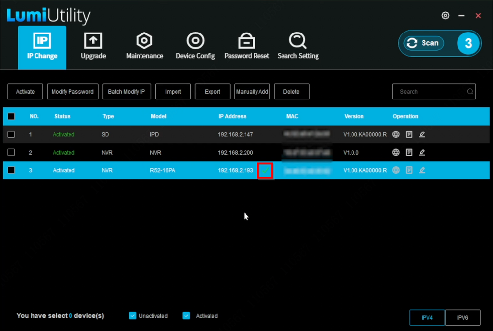The height and width of the screenshot is (331, 493).
Task: Click into the Search input field
Action: click(429, 92)
